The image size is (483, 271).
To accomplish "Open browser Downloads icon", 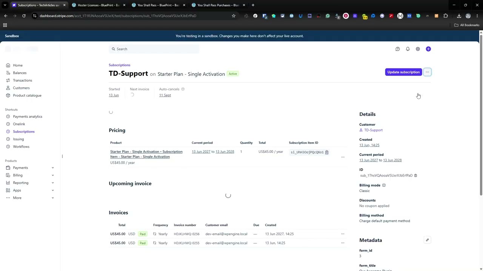I will pos(459,16).
